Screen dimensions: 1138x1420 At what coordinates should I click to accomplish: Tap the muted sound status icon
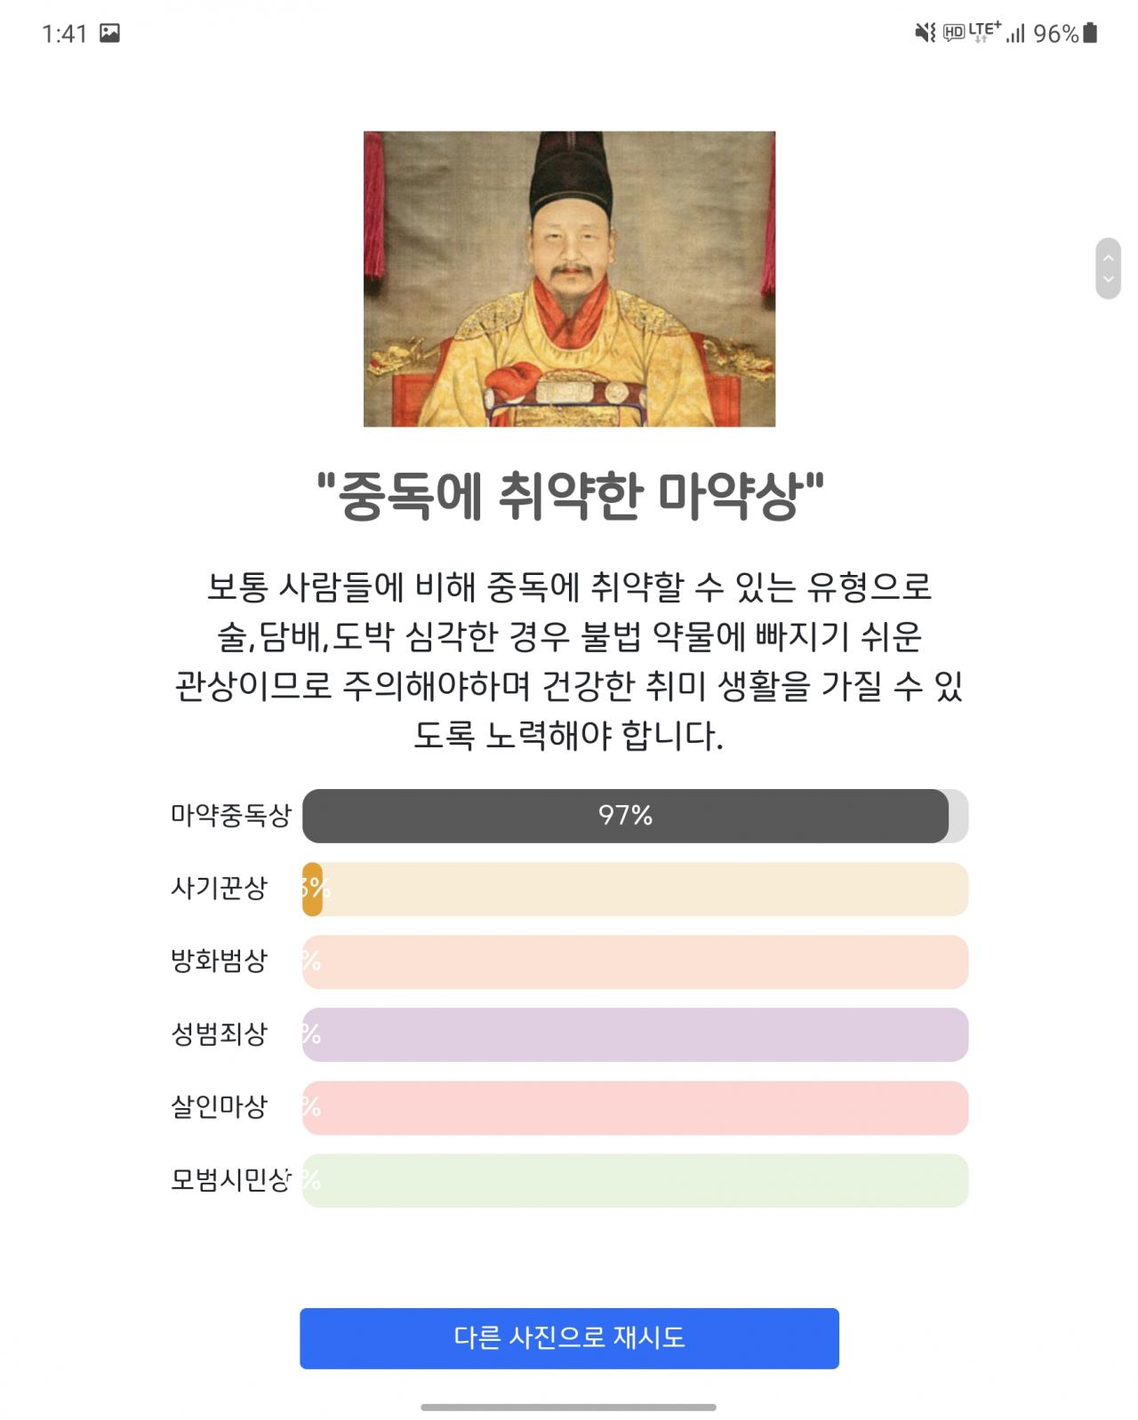(926, 34)
